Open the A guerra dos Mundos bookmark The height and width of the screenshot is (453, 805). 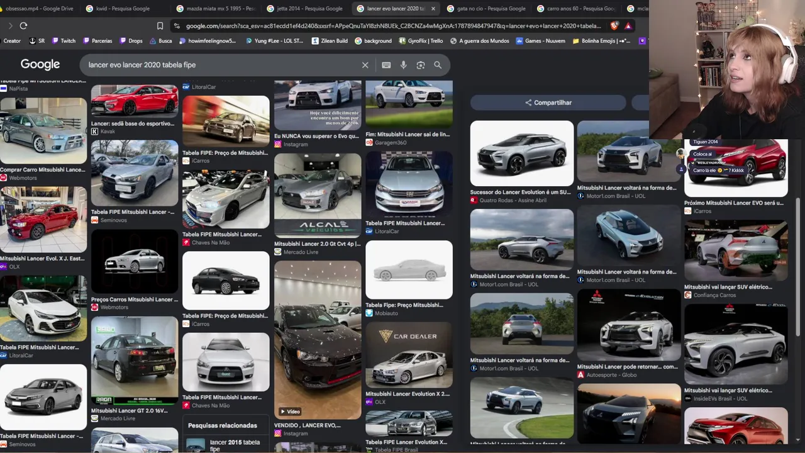479,41
